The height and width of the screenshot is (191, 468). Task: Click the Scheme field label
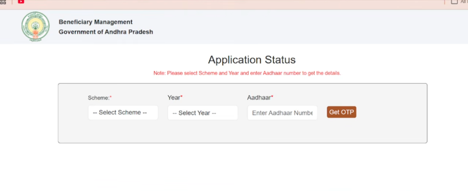(99, 98)
